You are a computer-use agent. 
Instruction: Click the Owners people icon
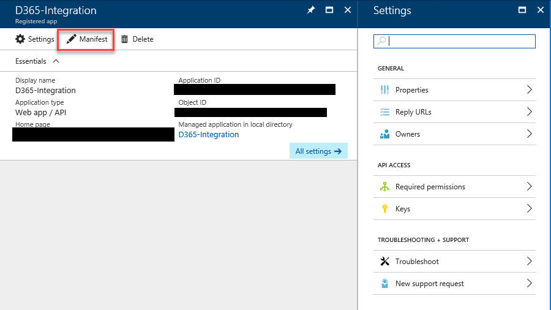coord(385,134)
